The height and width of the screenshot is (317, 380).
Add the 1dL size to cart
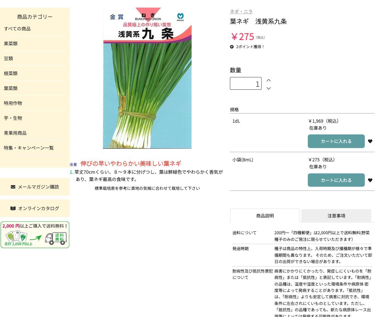click(336, 141)
